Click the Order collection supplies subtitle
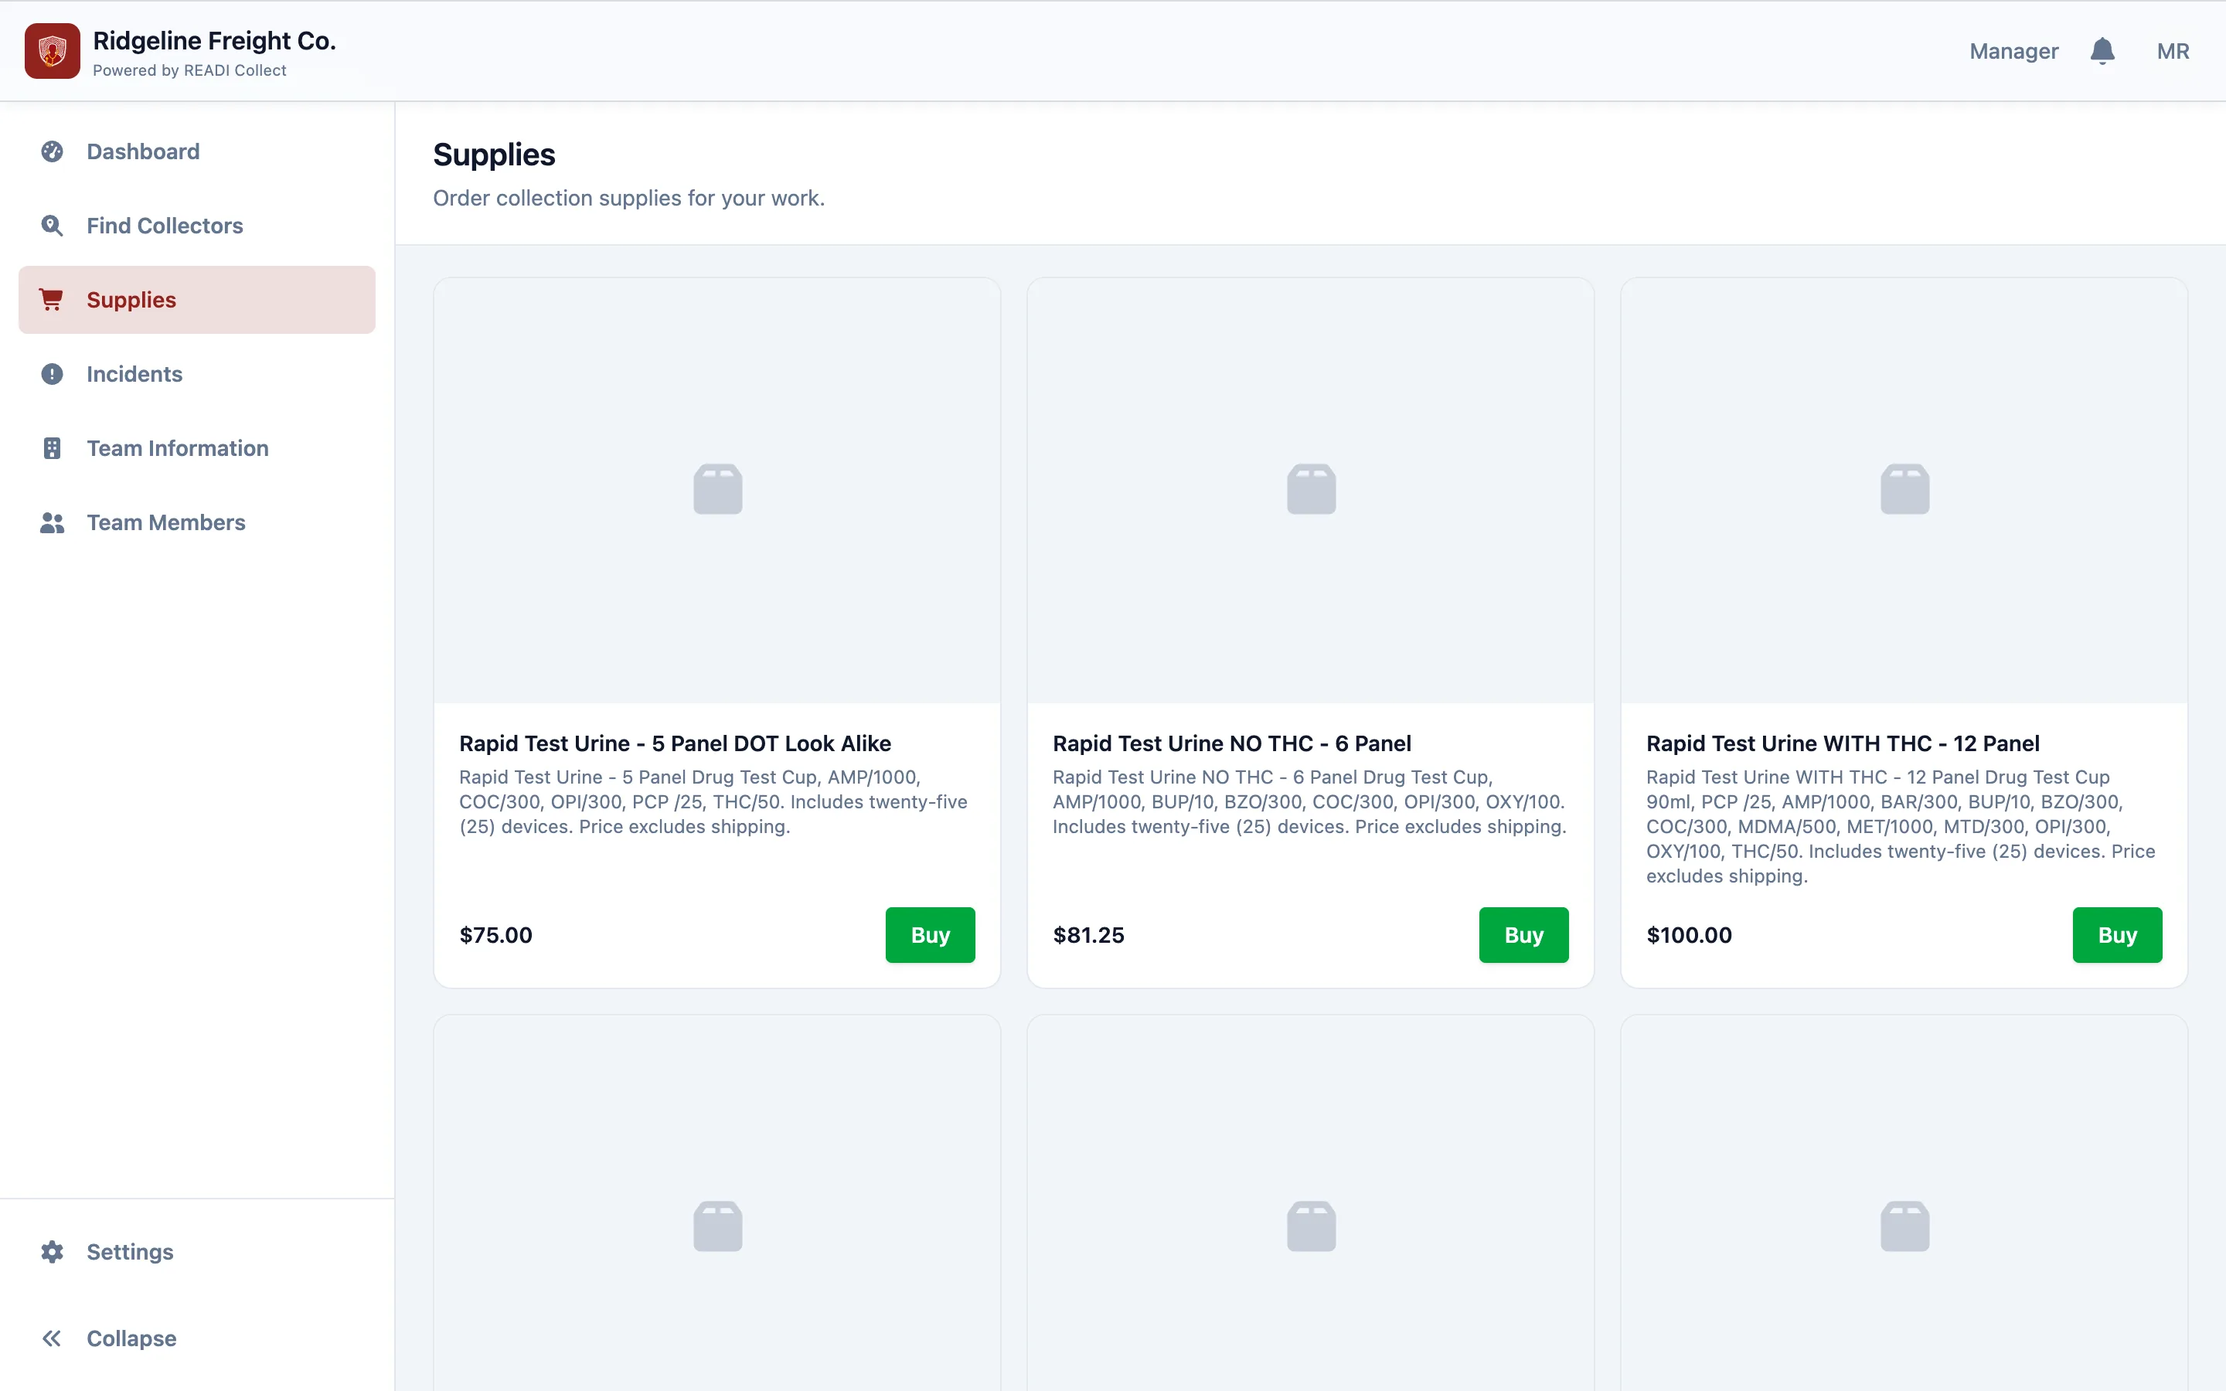This screenshot has height=1391, width=2226. pos(629,198)
